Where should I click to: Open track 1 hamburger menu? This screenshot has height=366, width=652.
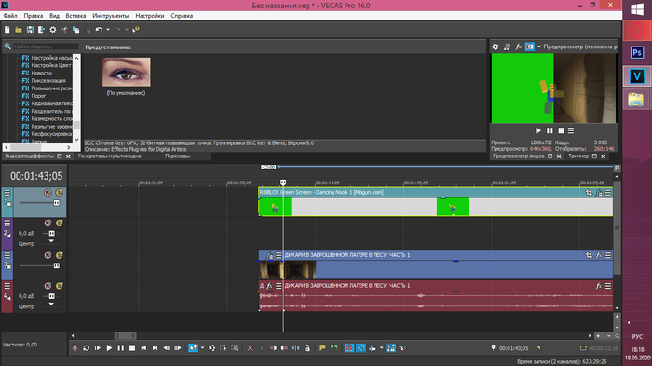(x=7, y=193)
